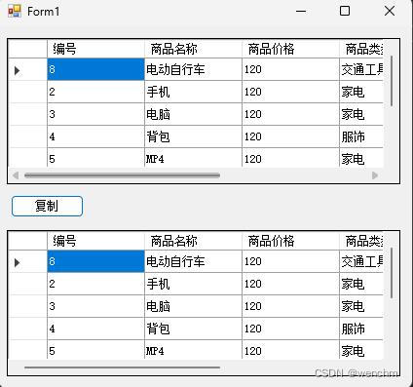Minimize the Form1 window

[301, 12]
